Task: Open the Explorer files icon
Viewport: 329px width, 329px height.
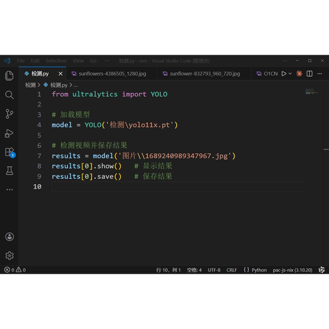Action: pos(9,76)
